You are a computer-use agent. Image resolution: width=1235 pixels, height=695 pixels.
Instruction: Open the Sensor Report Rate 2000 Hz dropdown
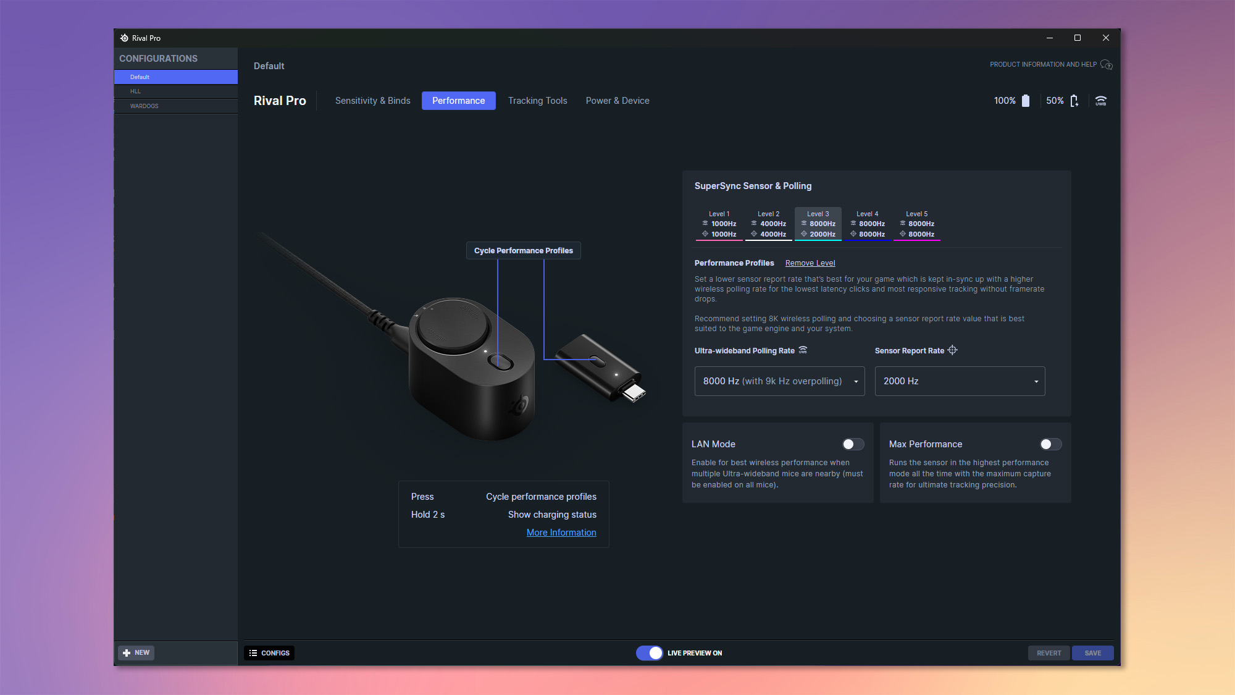960,381
